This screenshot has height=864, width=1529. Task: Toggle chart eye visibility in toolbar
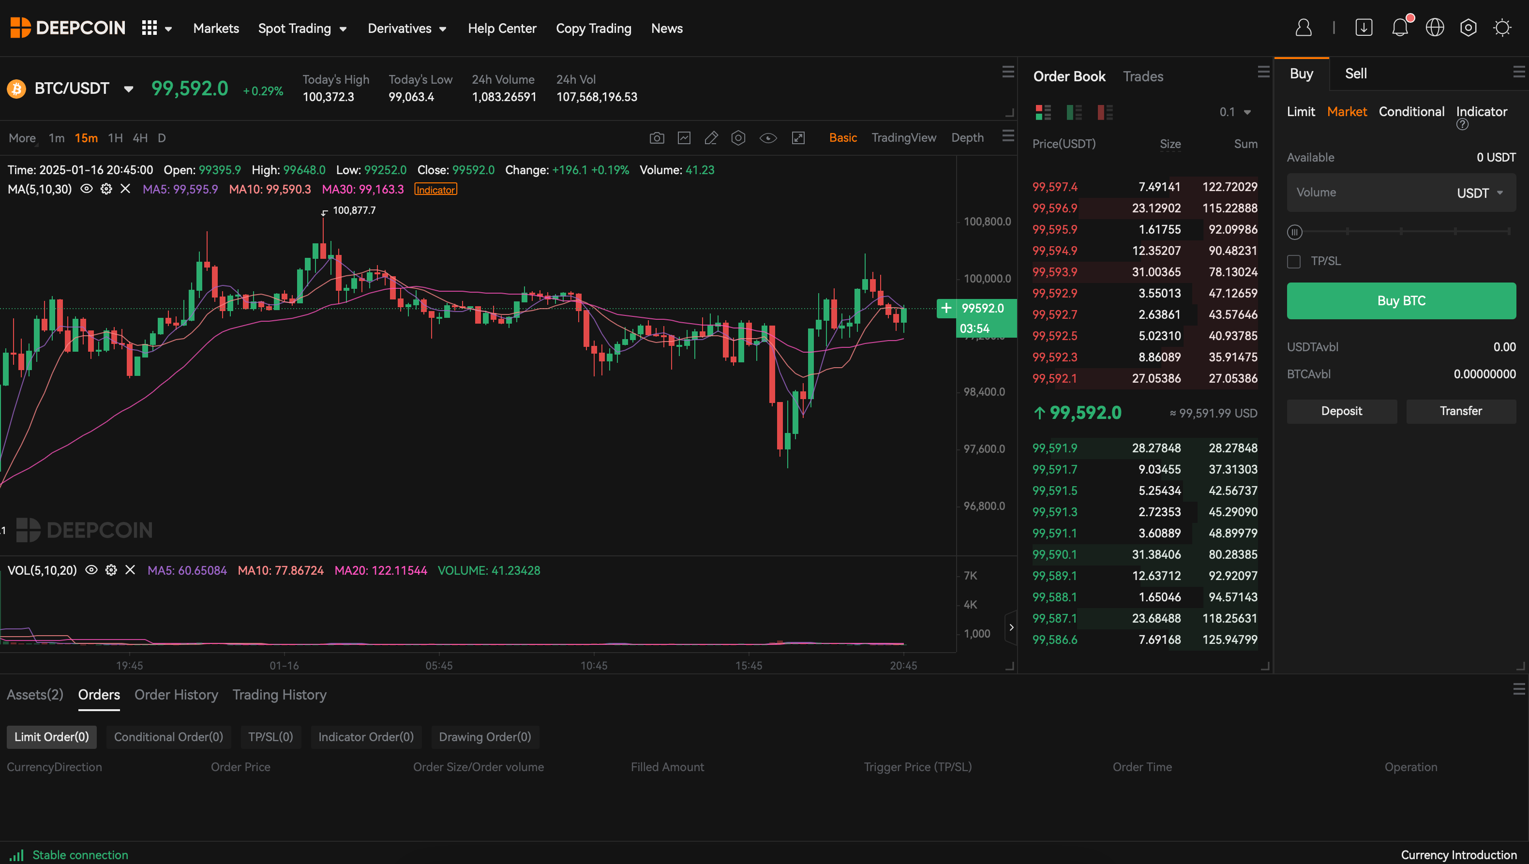coord(768,138)
